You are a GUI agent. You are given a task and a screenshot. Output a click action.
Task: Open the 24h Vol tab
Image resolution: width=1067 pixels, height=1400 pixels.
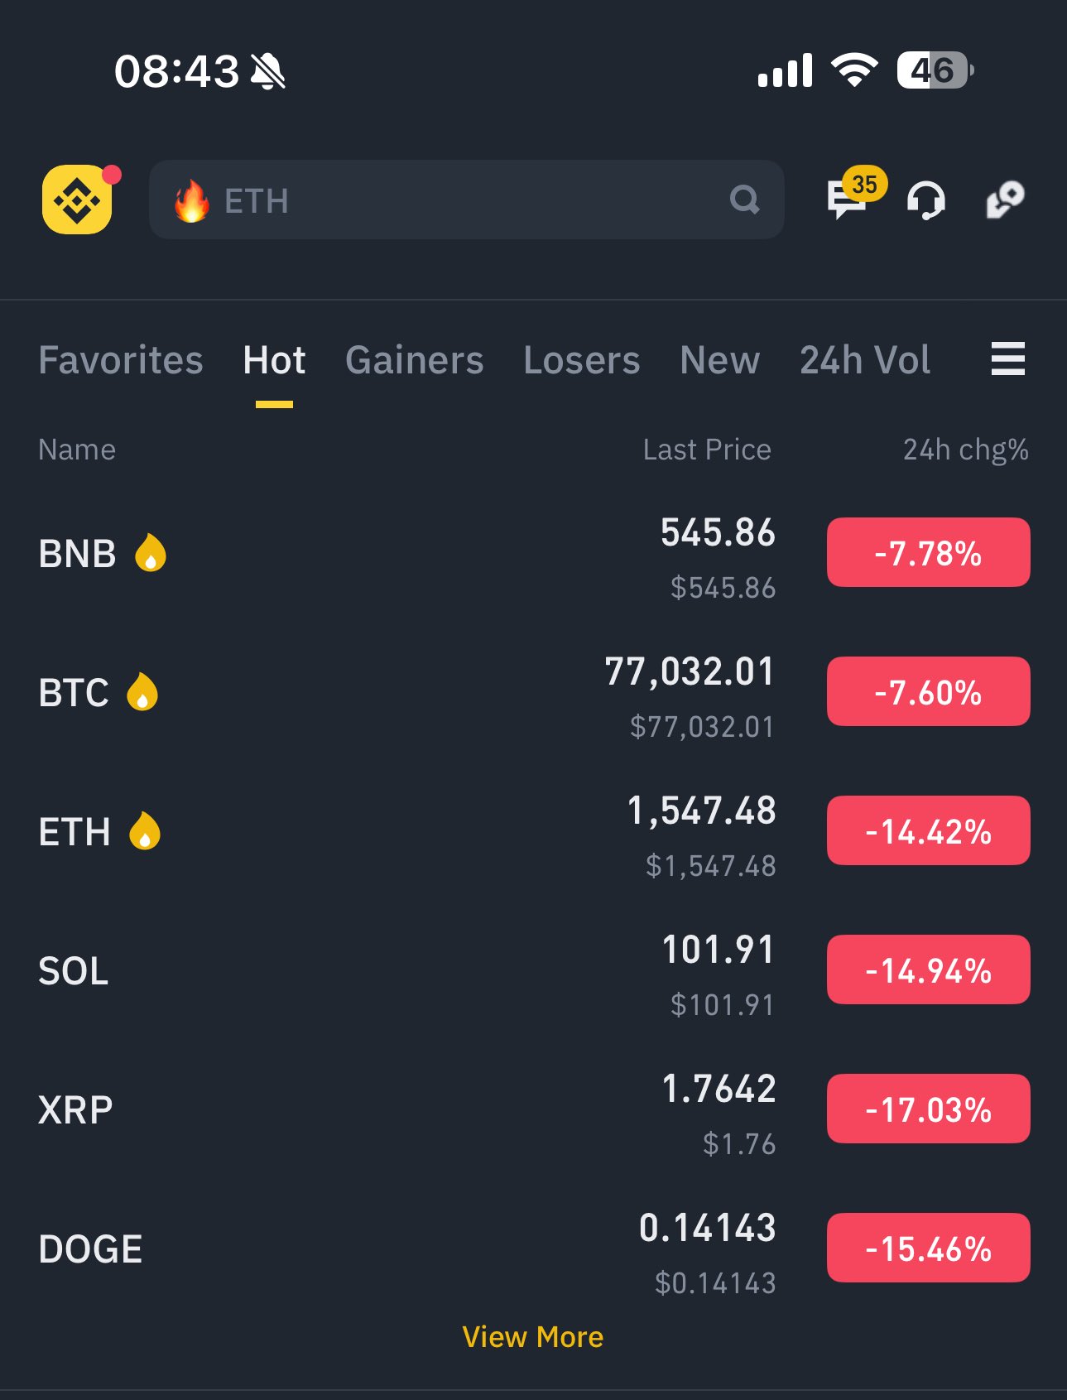[x=864, y=361]
